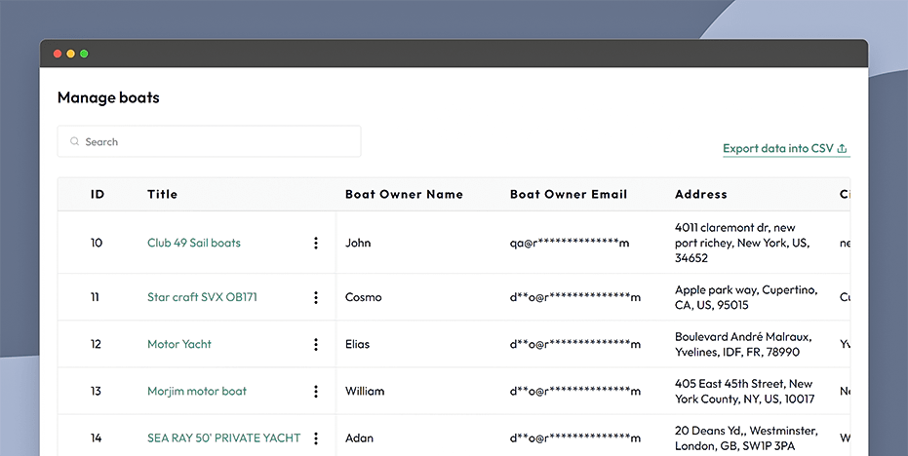Select ID cell 11
Image resolution: width=908 pixels, height=456 pixels.
tap(95, 297)
